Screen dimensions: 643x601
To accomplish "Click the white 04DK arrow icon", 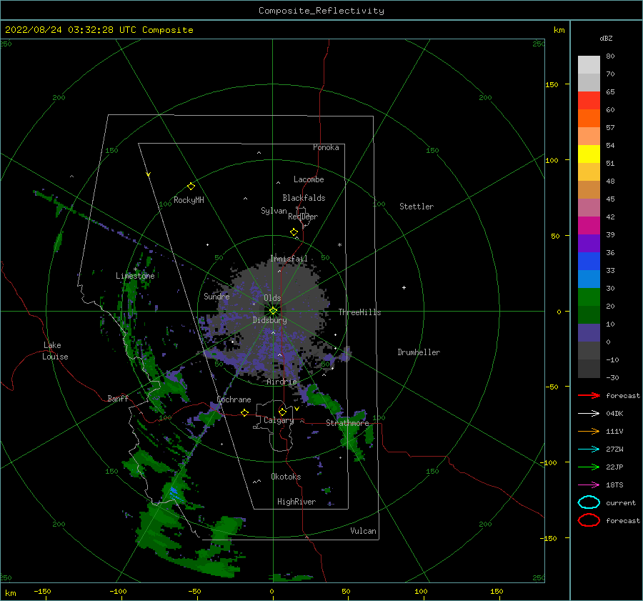I will pyautogui.click(x=589, y=414).
